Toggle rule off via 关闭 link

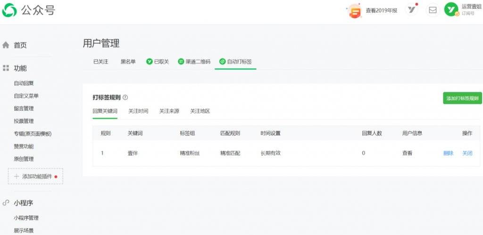(x=467, y=153)
